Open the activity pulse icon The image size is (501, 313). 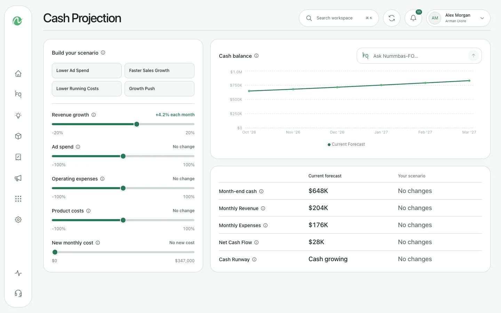pyautogui.click(x=18, y=273)
